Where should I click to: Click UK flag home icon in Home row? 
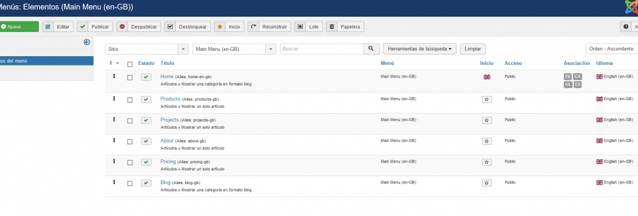click(x=487, y=77)
